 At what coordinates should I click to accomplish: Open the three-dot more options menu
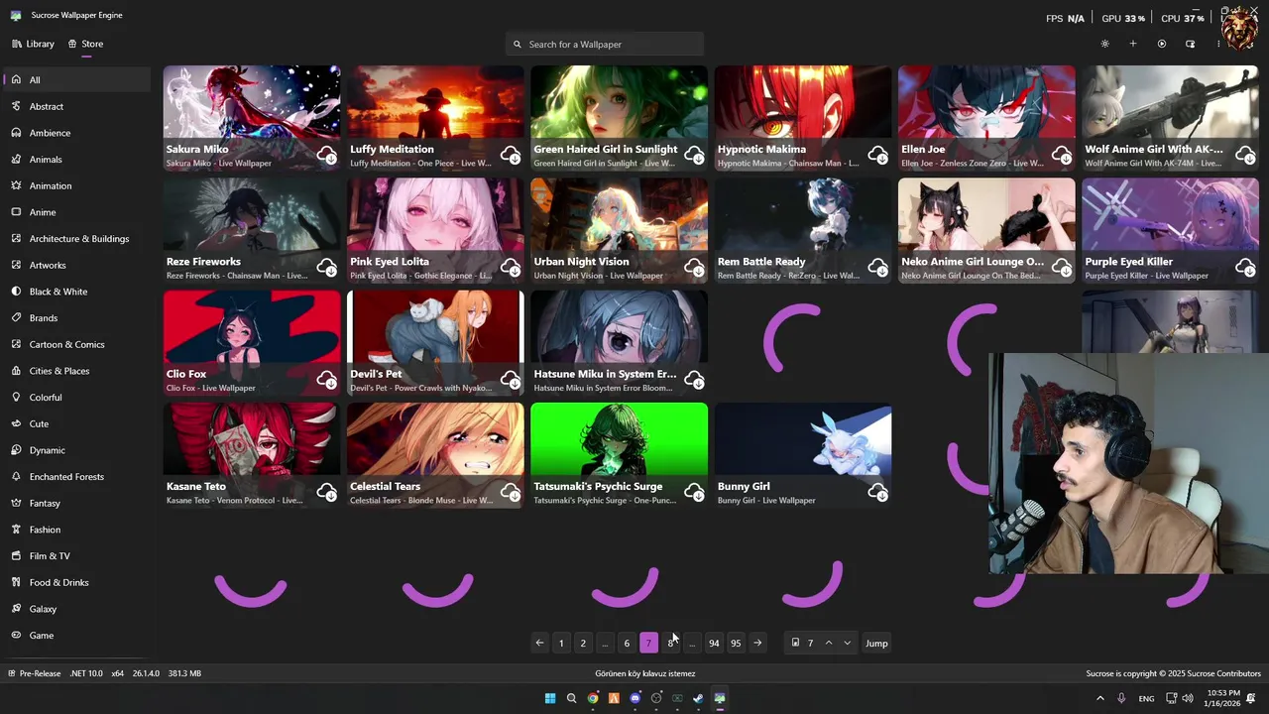click(1218, 44)
